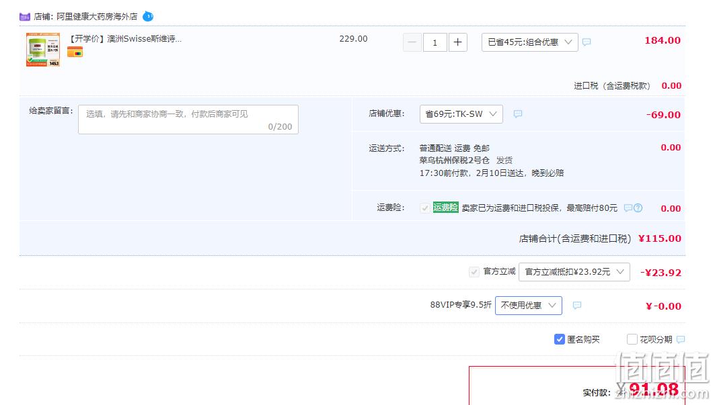Click the comment icon next to 花呗分期
This screenshot has height=405, width=715.
681,339
